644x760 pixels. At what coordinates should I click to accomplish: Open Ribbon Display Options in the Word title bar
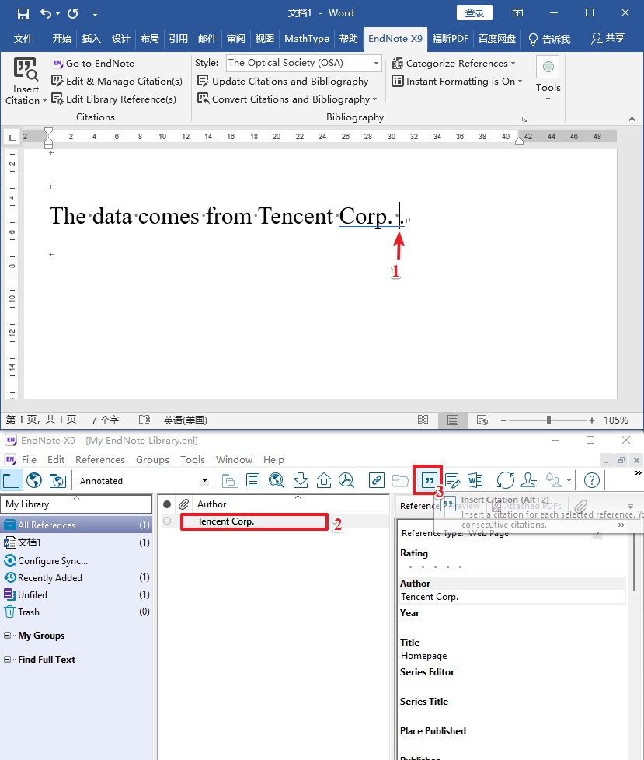click(x=518, y=13)
